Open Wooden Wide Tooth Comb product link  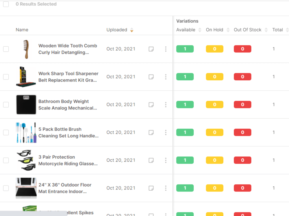[68, 49]
